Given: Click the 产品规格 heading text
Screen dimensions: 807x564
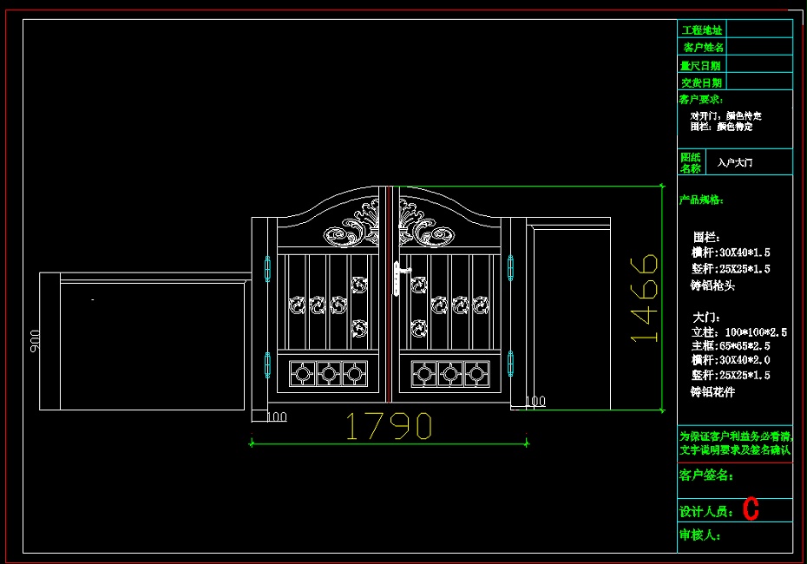Looking at the screenshot, I should coord(701,200).
